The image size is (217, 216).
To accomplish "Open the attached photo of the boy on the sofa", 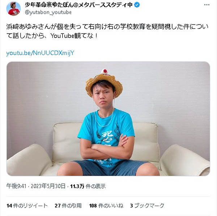I will point(108,119).
